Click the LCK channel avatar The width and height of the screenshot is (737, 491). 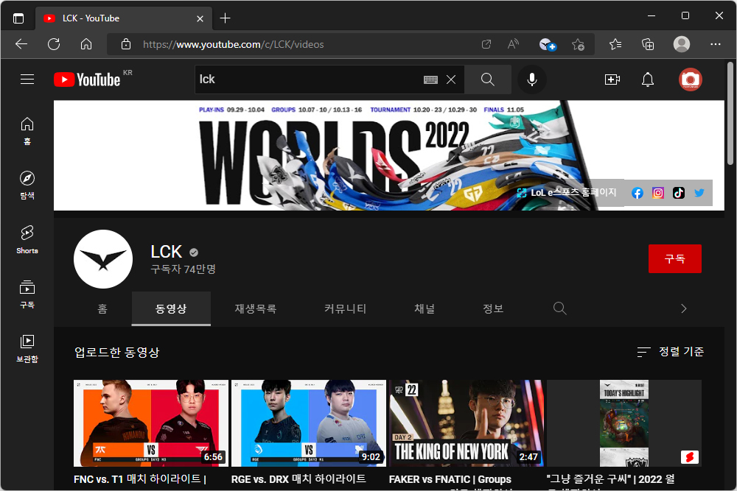pos(103,259)
